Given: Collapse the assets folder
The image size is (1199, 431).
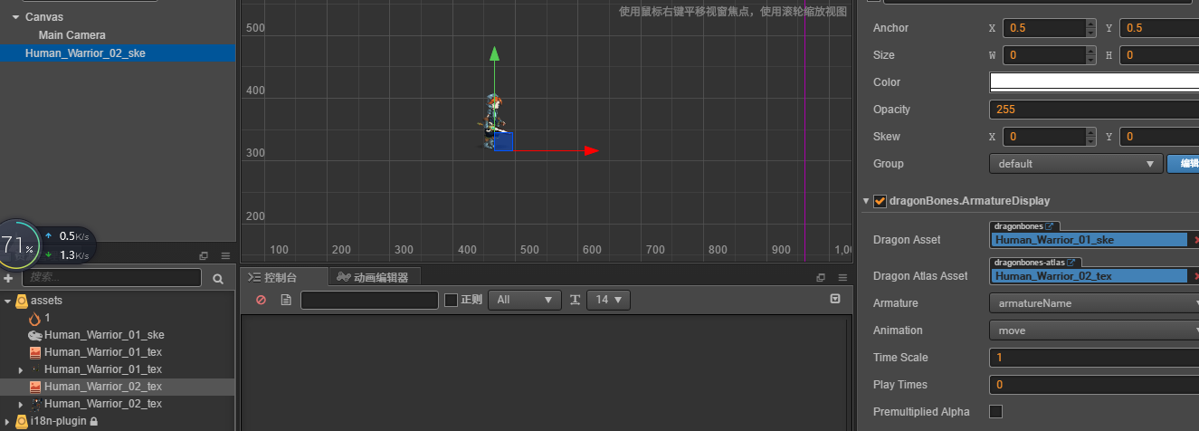Looking at the screenshot, I should tap(8, 301).
